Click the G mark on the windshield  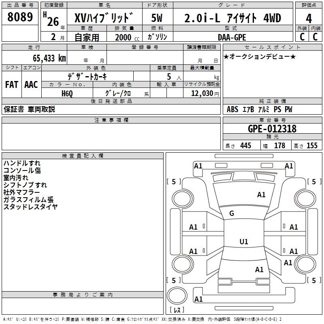[232, 213]
